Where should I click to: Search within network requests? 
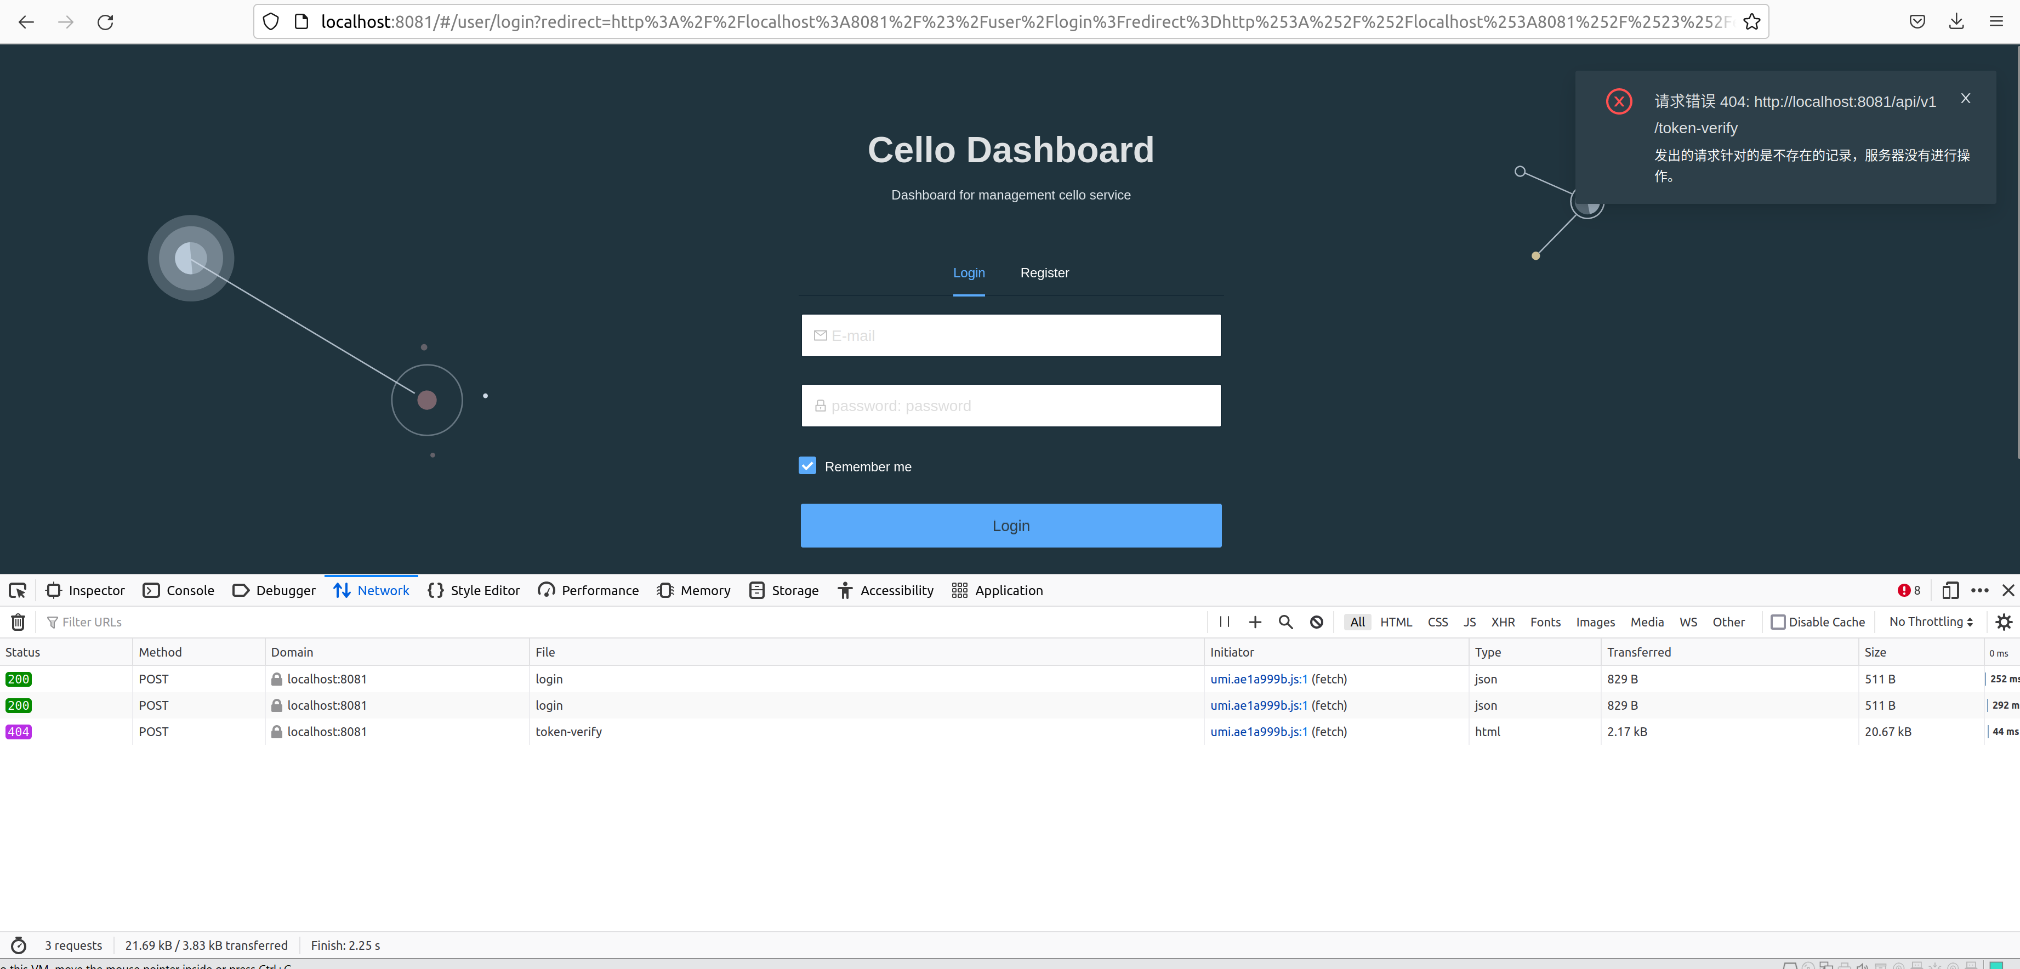click(1285, 622)
